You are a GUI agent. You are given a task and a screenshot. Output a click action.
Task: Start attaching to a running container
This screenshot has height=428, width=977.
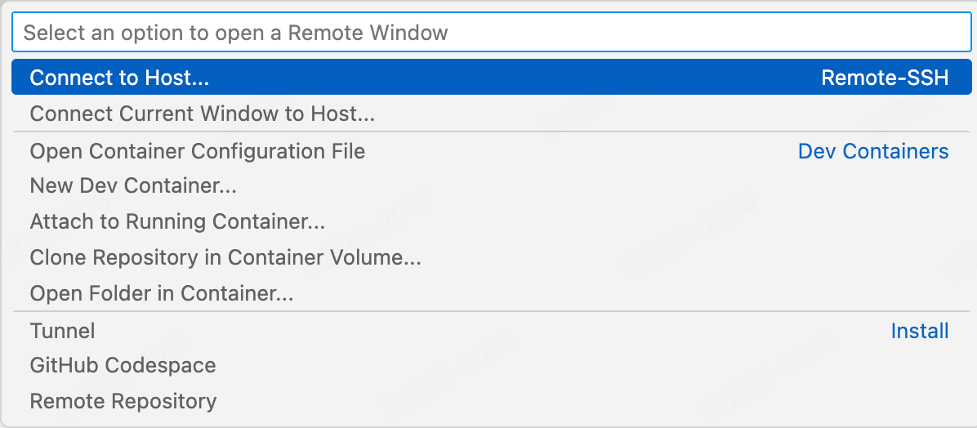tap(177, 221)
